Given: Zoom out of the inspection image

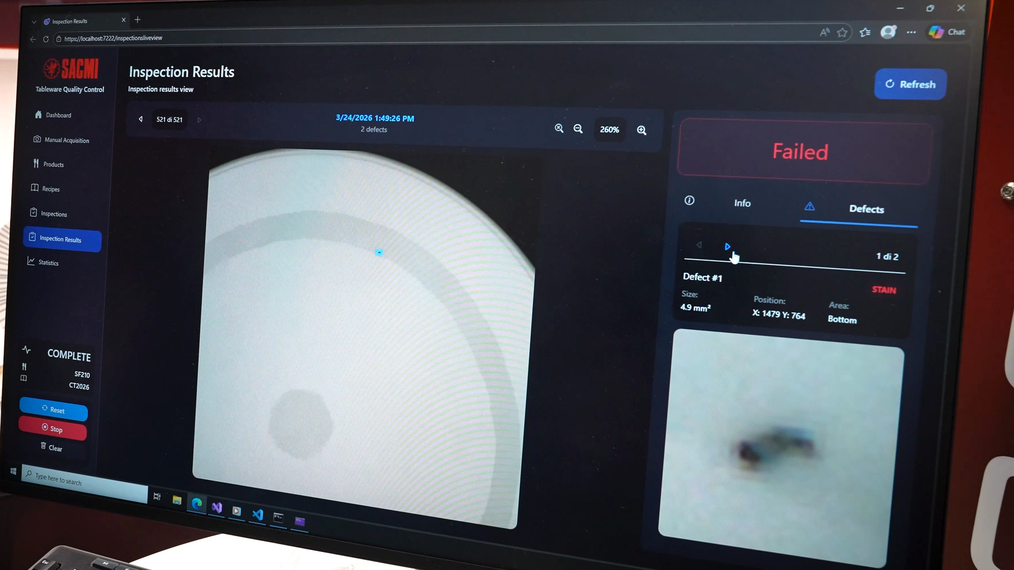Looking at the screenshot, I should pyautogui.click(x=578, y=129).
